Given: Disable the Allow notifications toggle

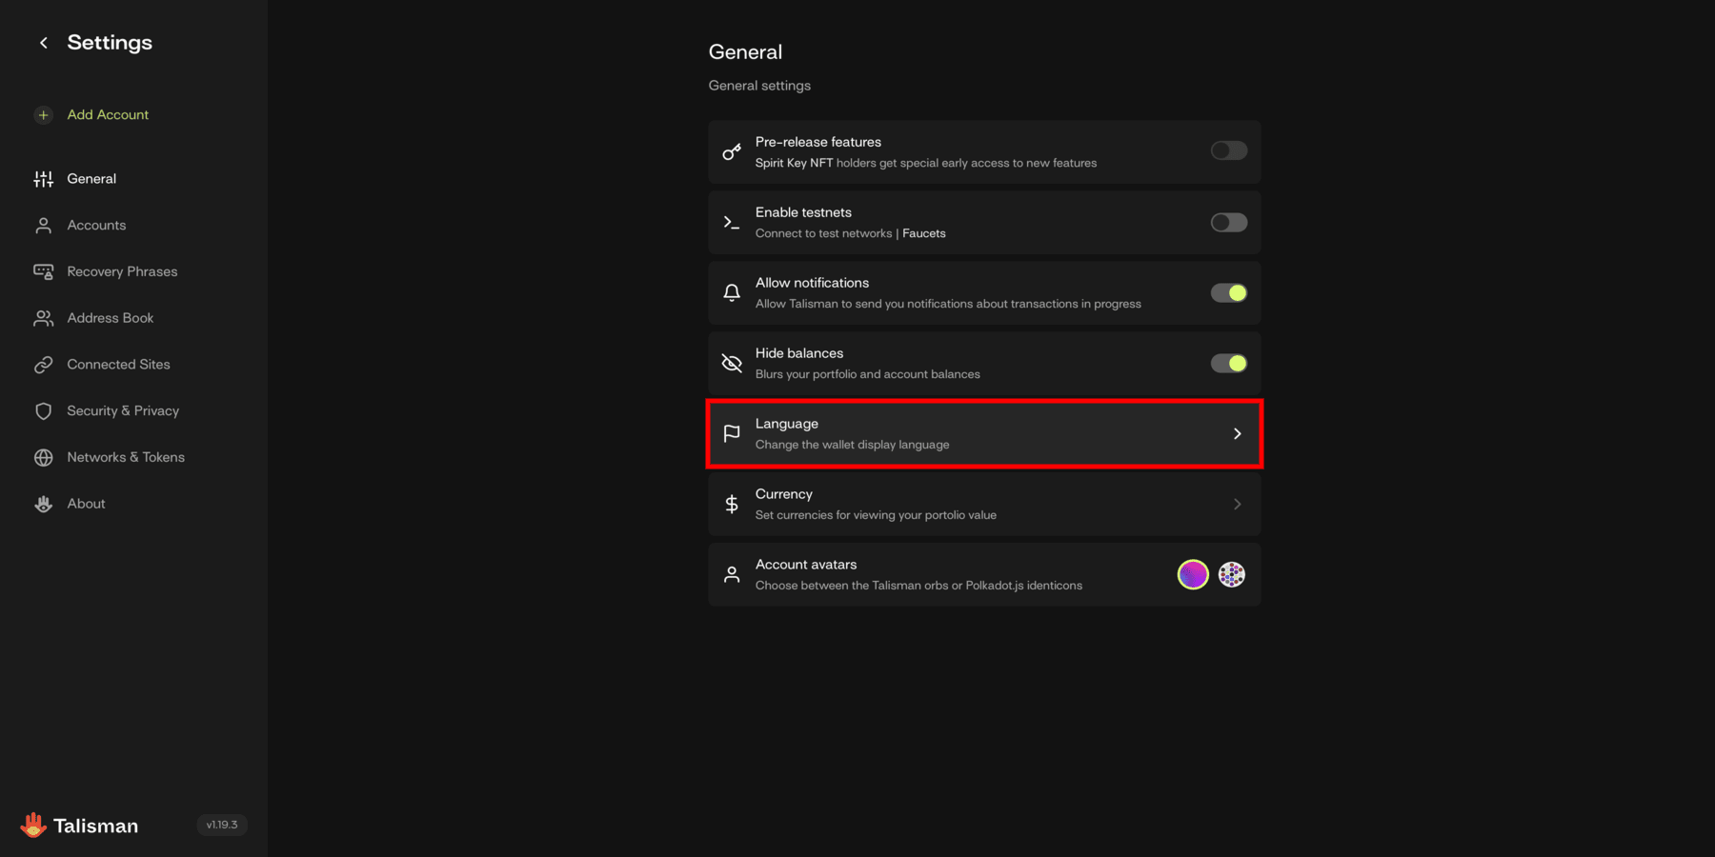Looking at the screenshot, I should click(x=1228, y=292).
